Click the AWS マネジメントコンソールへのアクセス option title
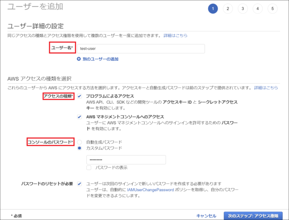Image resolution: width=289 pixels, height=220 pixels. 125,117
